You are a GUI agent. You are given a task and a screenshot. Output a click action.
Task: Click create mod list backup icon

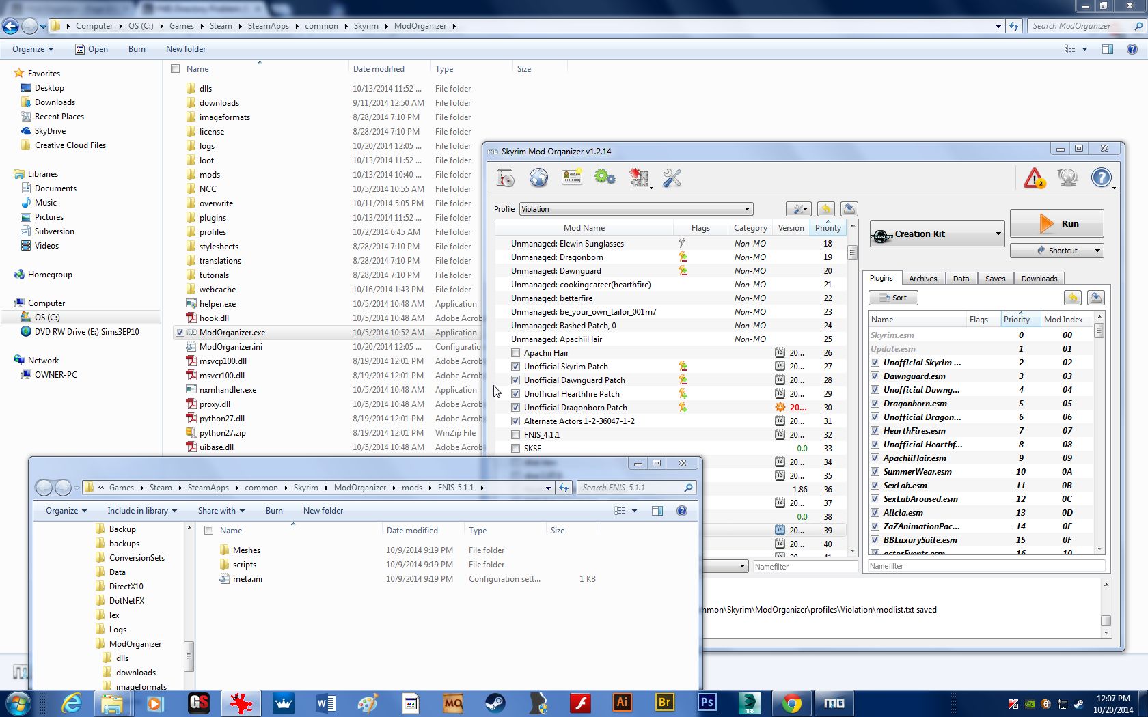point(849,209)
